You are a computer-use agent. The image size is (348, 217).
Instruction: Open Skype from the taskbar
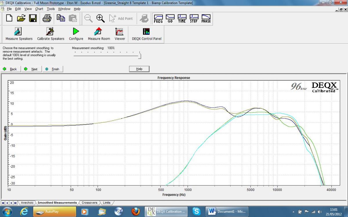tap(196, 212)
